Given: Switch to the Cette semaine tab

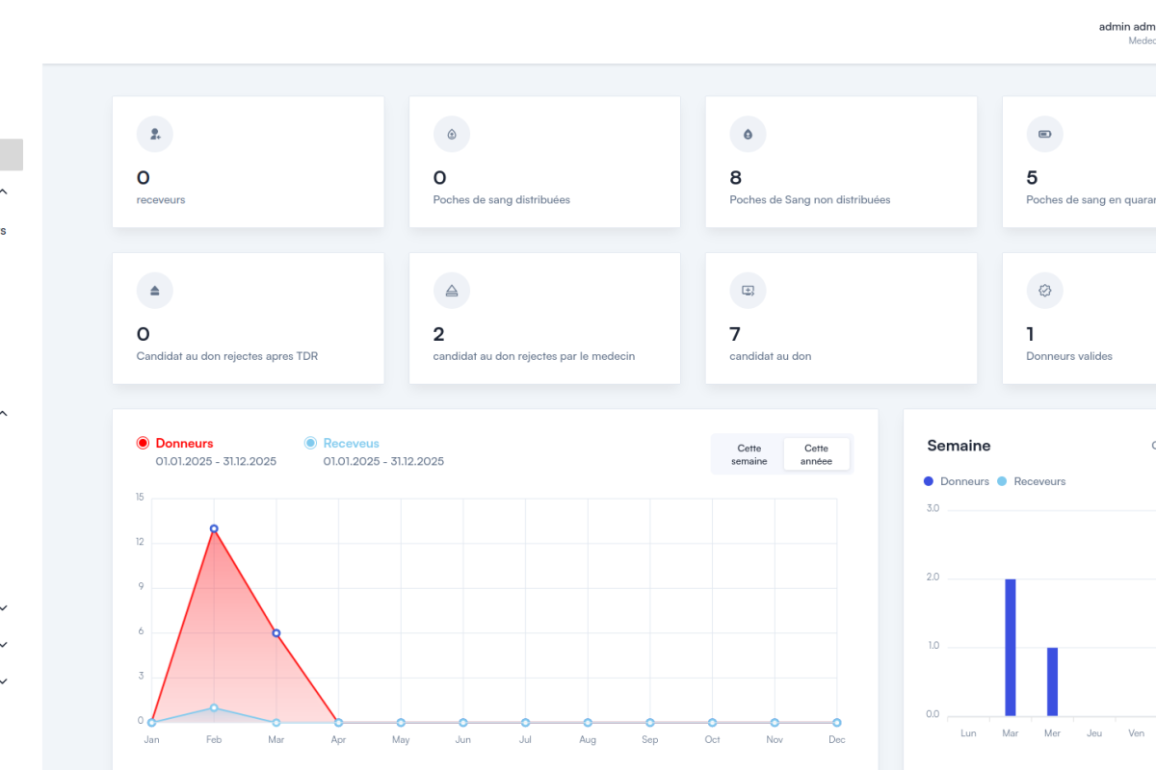Looking at the screenshot, I should coord(749,454).
